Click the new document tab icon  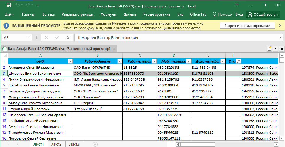click(269, 49)
